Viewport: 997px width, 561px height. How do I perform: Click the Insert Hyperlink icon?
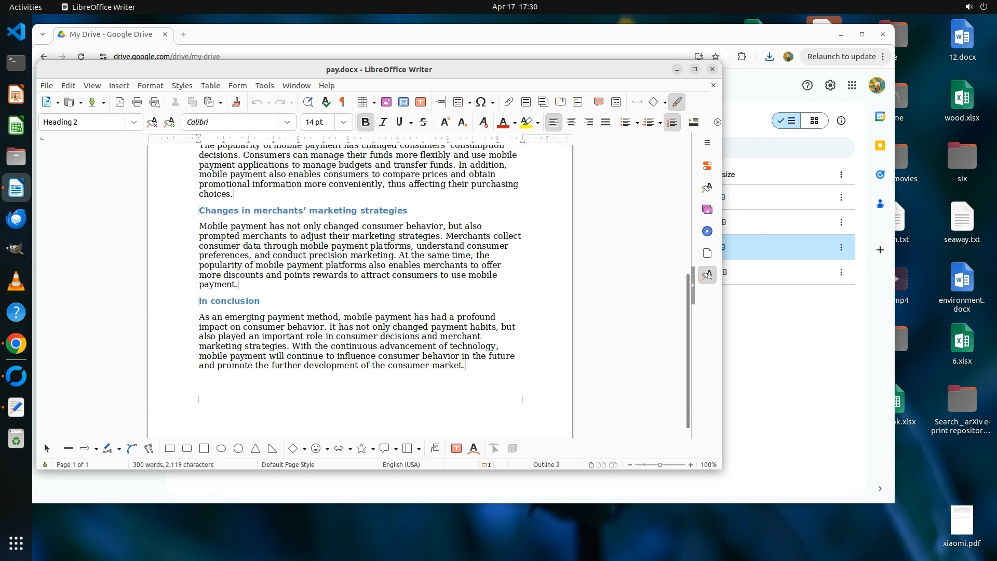pyautogui.click(x=509, y=102)
